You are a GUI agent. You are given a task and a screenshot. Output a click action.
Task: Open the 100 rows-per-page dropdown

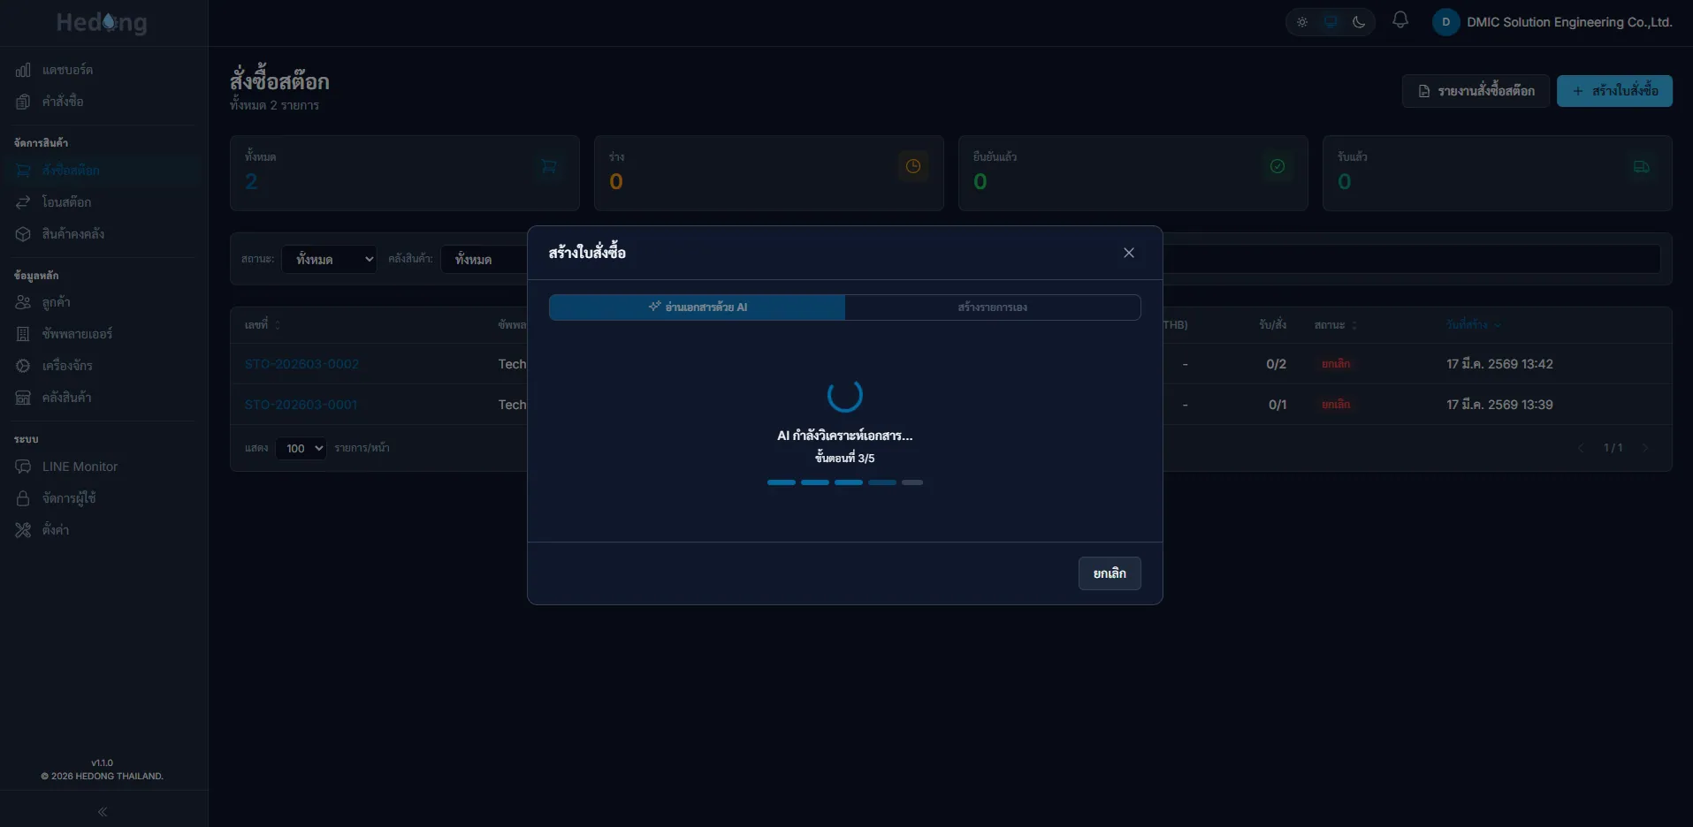click(301, 448)
